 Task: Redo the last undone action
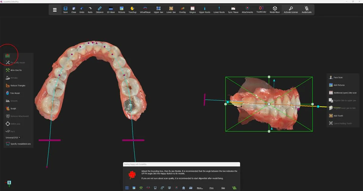pyautogui.click(x=90, y=10)
